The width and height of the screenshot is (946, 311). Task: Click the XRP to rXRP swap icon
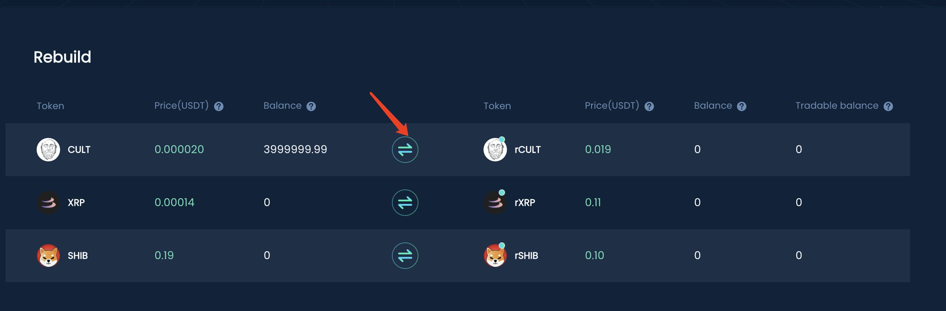[x=405, y=203]
